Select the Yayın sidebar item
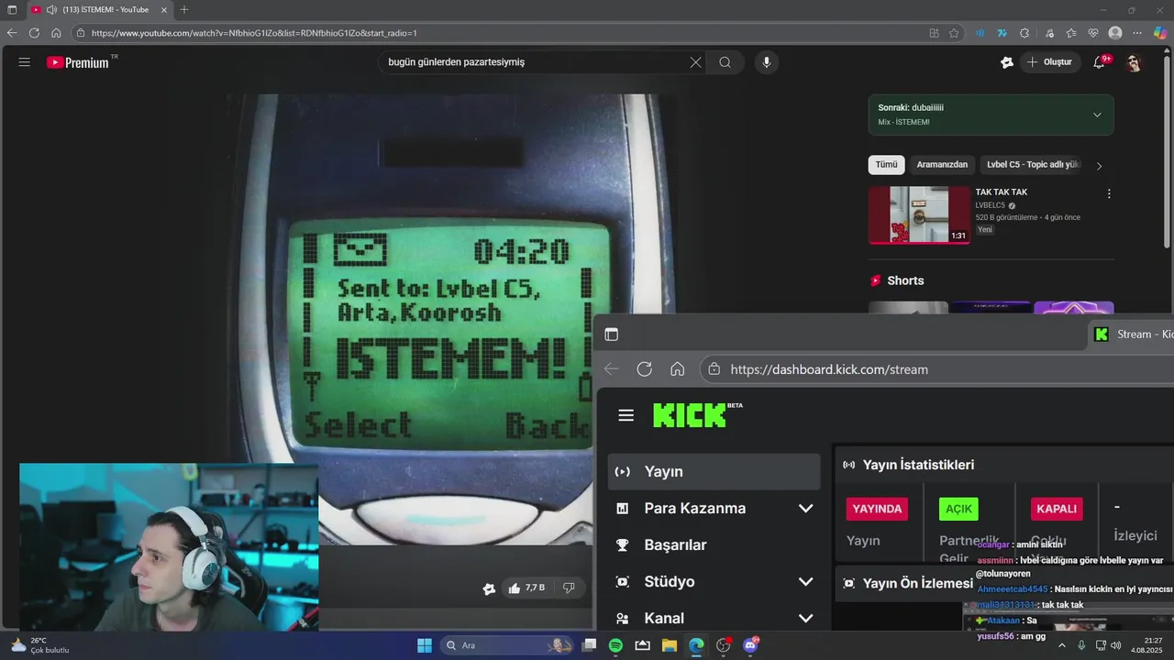Image resolution: width=1174 pixels, height=660 pixels. 714,472
